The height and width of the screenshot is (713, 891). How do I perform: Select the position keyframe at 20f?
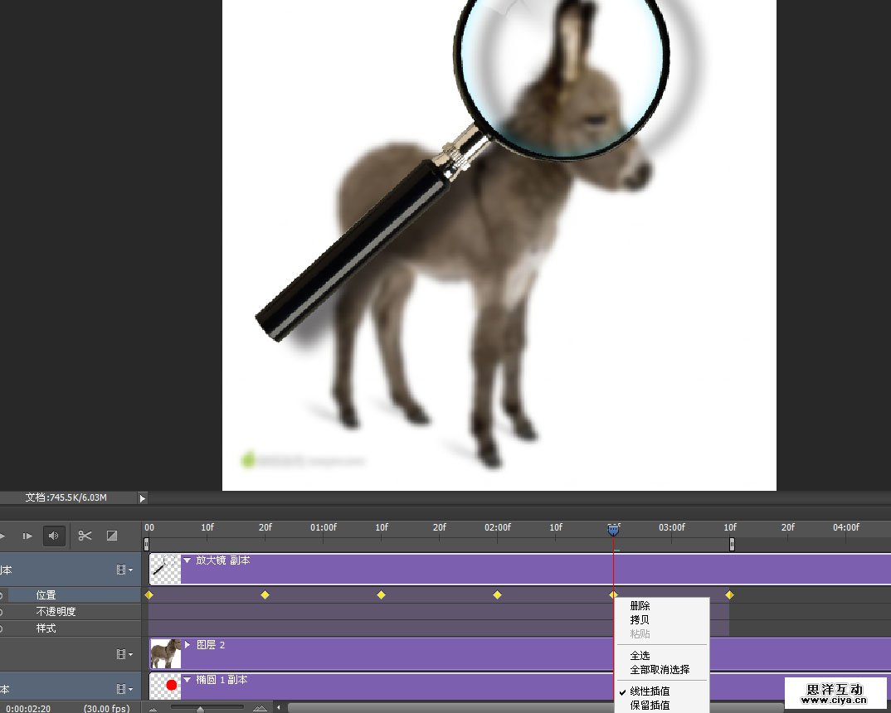coord(265,595)
